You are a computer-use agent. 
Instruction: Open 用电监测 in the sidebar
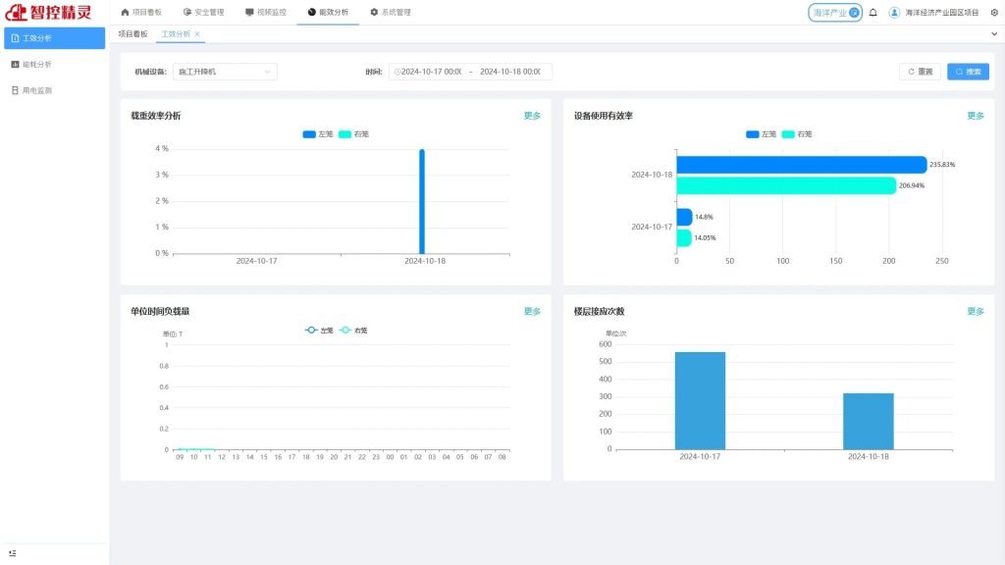tap(36, 90)
